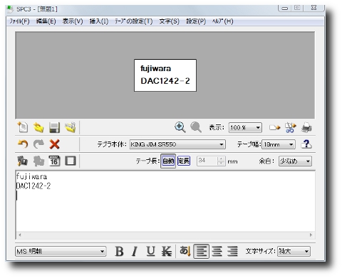Click the open-folder-with-pages icon
Image resolution: width=342 pixels, height=278 pixels.
tap(71, 127)
